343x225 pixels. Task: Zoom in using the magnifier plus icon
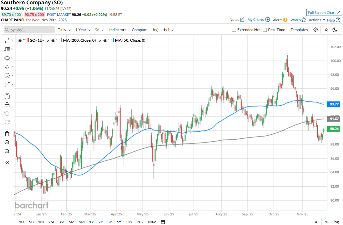tap(7, 143)
